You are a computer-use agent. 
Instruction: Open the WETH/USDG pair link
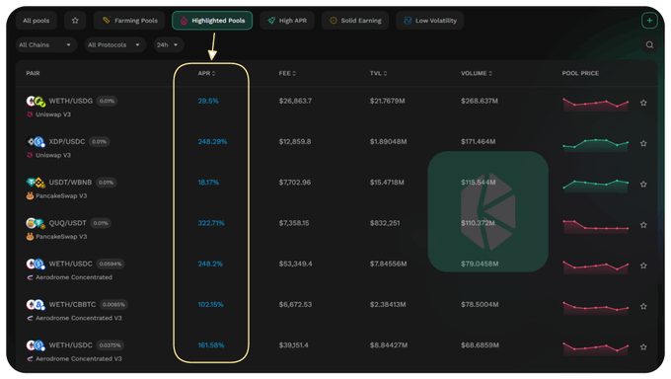click(x=71, y=101)
